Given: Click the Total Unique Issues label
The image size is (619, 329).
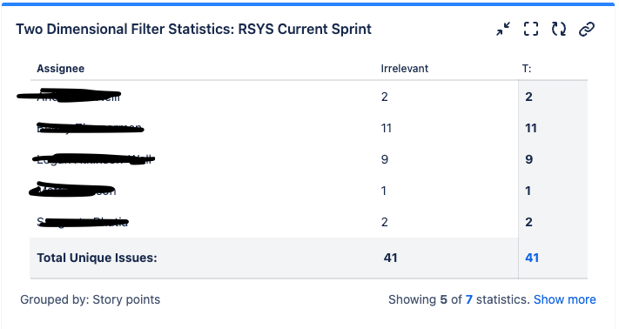Looking at the screenshot, I should [97, 258].
